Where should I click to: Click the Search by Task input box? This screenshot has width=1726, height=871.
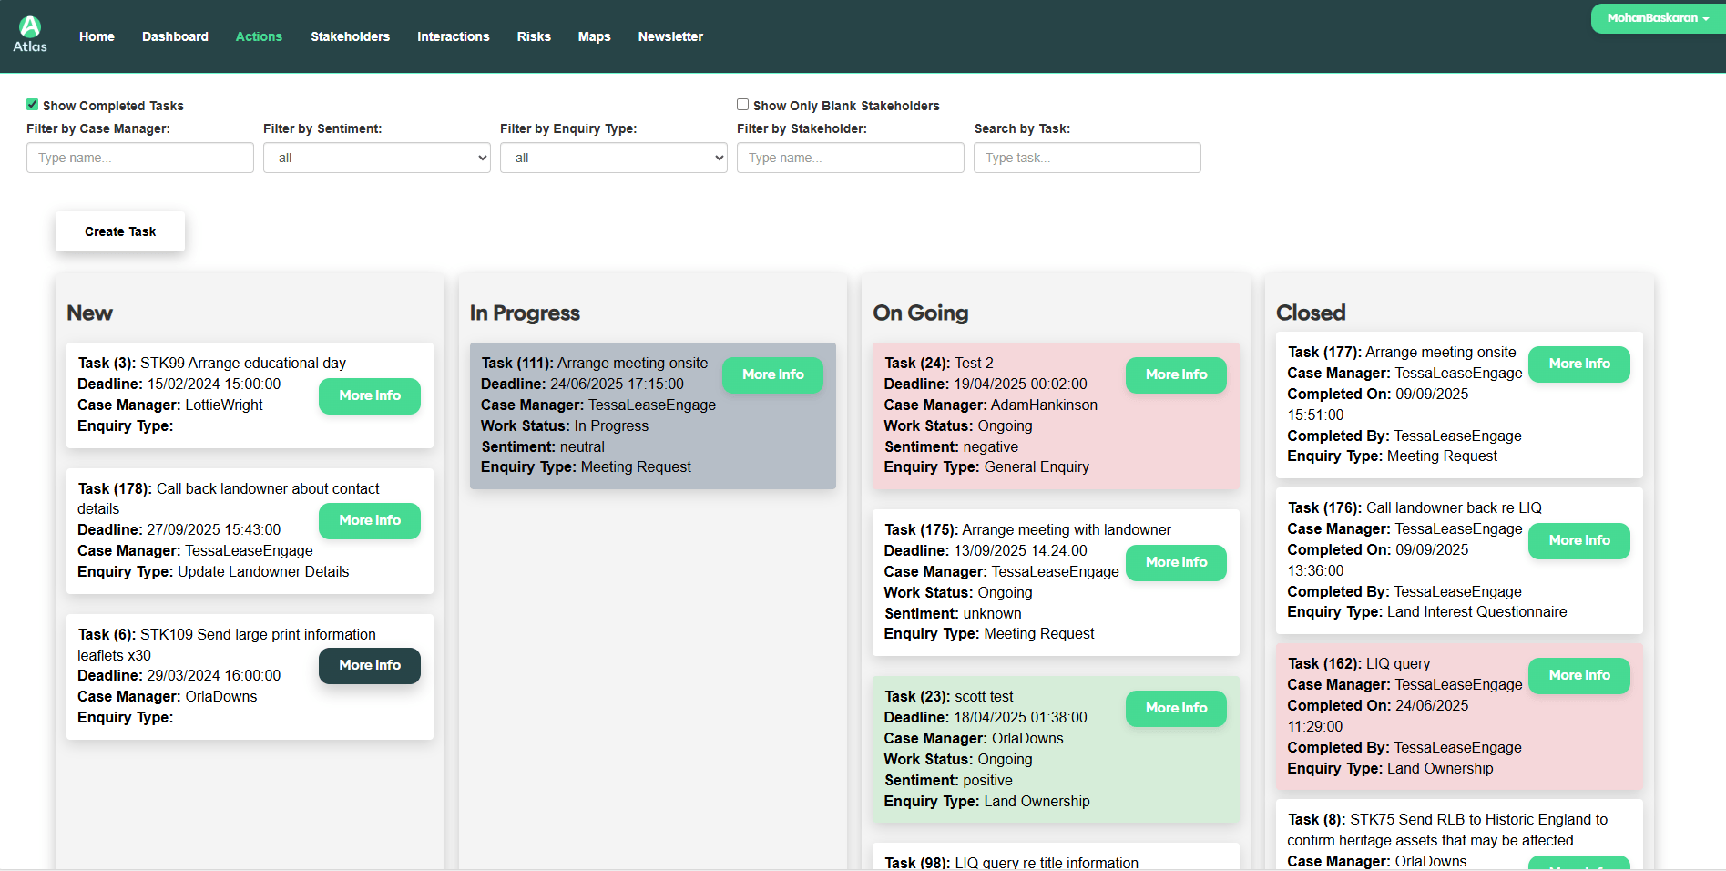[1087, 158]
